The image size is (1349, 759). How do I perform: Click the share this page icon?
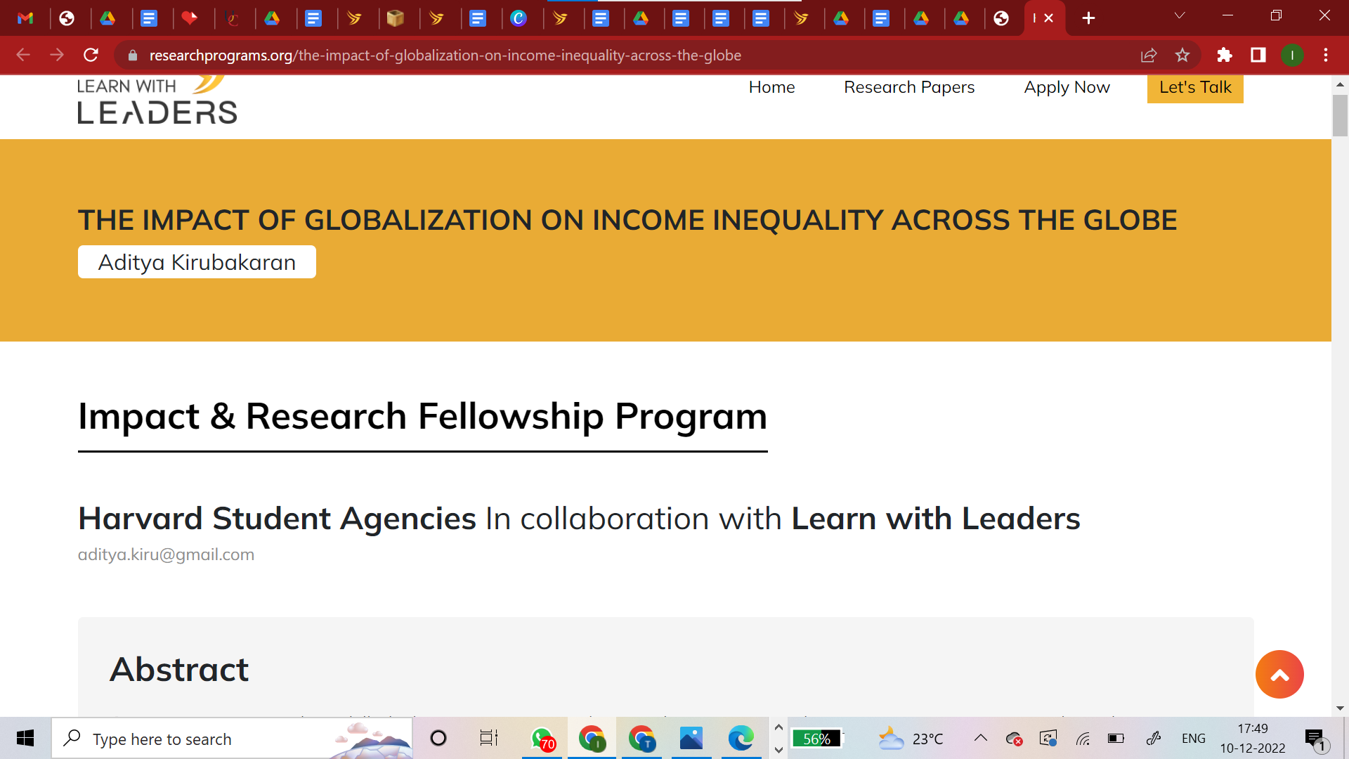pos(1149,55)
